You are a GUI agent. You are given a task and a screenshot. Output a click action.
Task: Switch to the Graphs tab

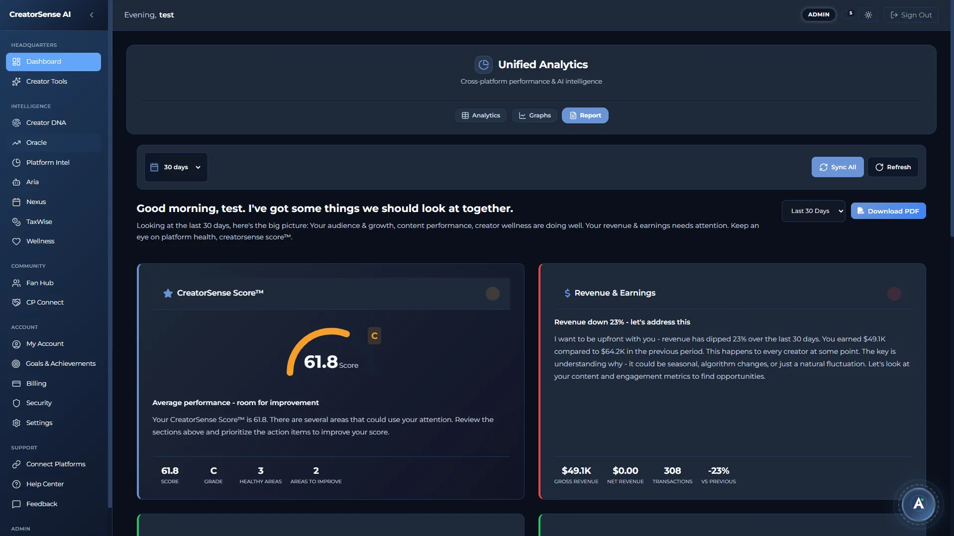(x=534, y=115)
